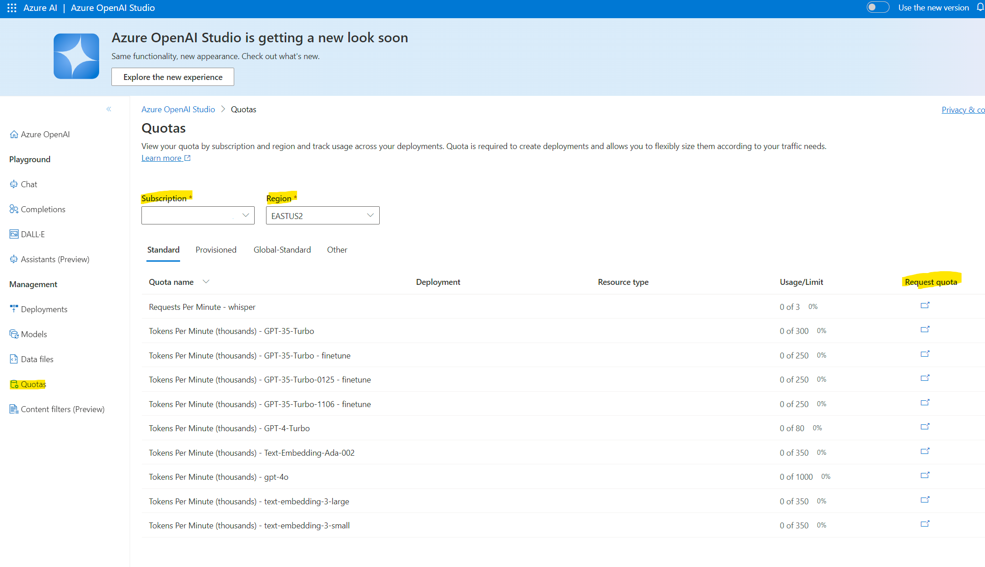This screenshot has width=985, height=567.
Task: Open Assistants (Preview) in sidebar
Action: click(50, 259)
